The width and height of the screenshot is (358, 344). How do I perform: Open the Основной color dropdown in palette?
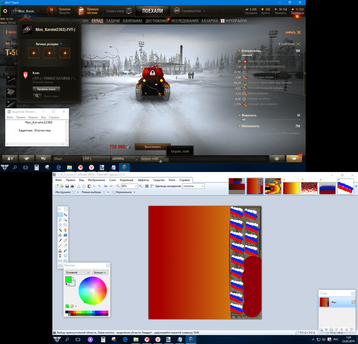77,272
